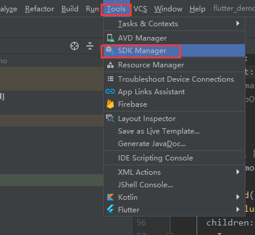Image resolution: width=255 pixels, height=235 pixels.
Task: Click the Firebase flame icon
Action: coord(110,104)
